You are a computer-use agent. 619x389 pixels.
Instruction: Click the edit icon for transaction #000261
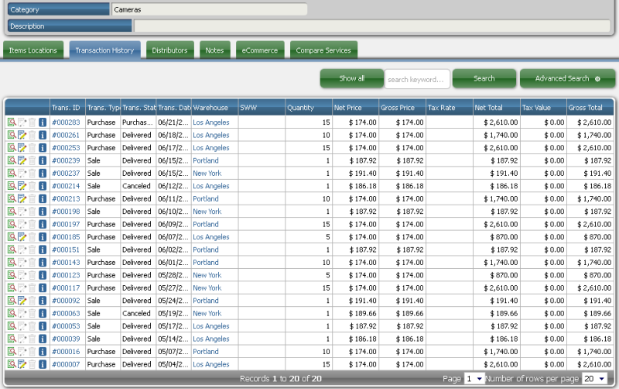[x=22, y=135]
